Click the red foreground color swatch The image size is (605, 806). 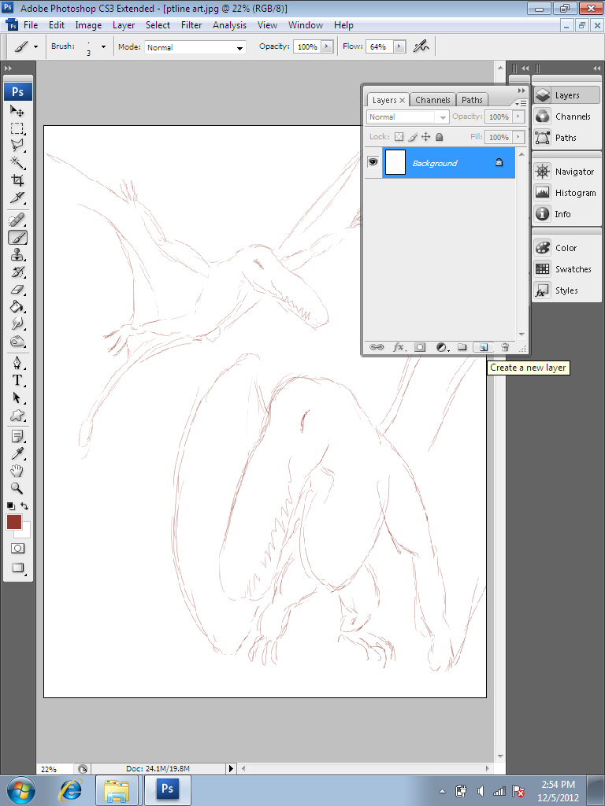click(x=13, y=521)
